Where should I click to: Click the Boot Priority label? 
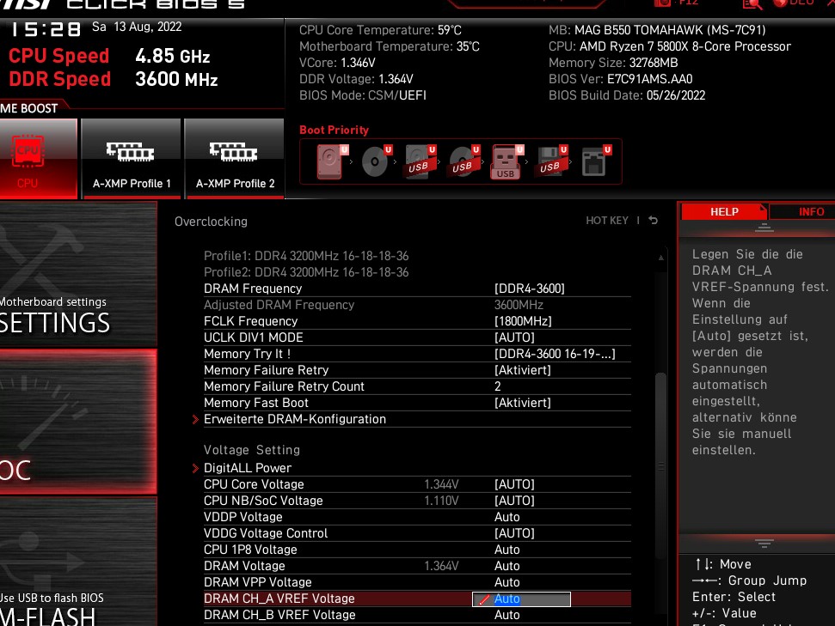pos(334,130)
